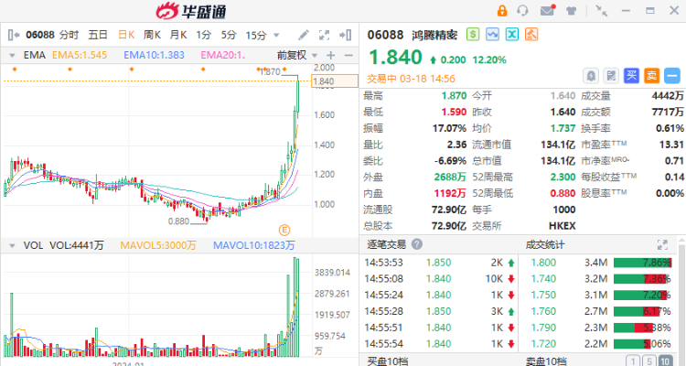Image resolution: width=686 pixels, height=366 pixels.
Task: Collapse the right panel with the arrow icon
Action: click(x=346, y=35)
